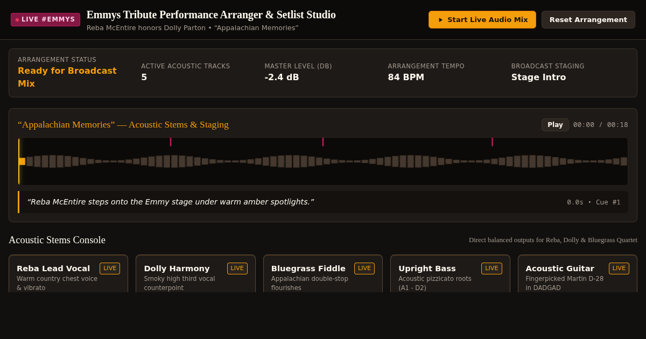Screen dimensions: 646x339
Task: Select the Dolly Harmony stem title
Action: pos(177,269)
